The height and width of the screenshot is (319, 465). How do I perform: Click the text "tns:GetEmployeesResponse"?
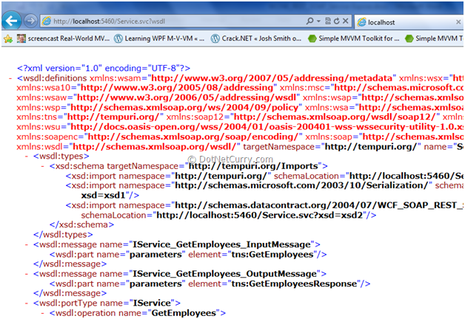coord(294,284)
